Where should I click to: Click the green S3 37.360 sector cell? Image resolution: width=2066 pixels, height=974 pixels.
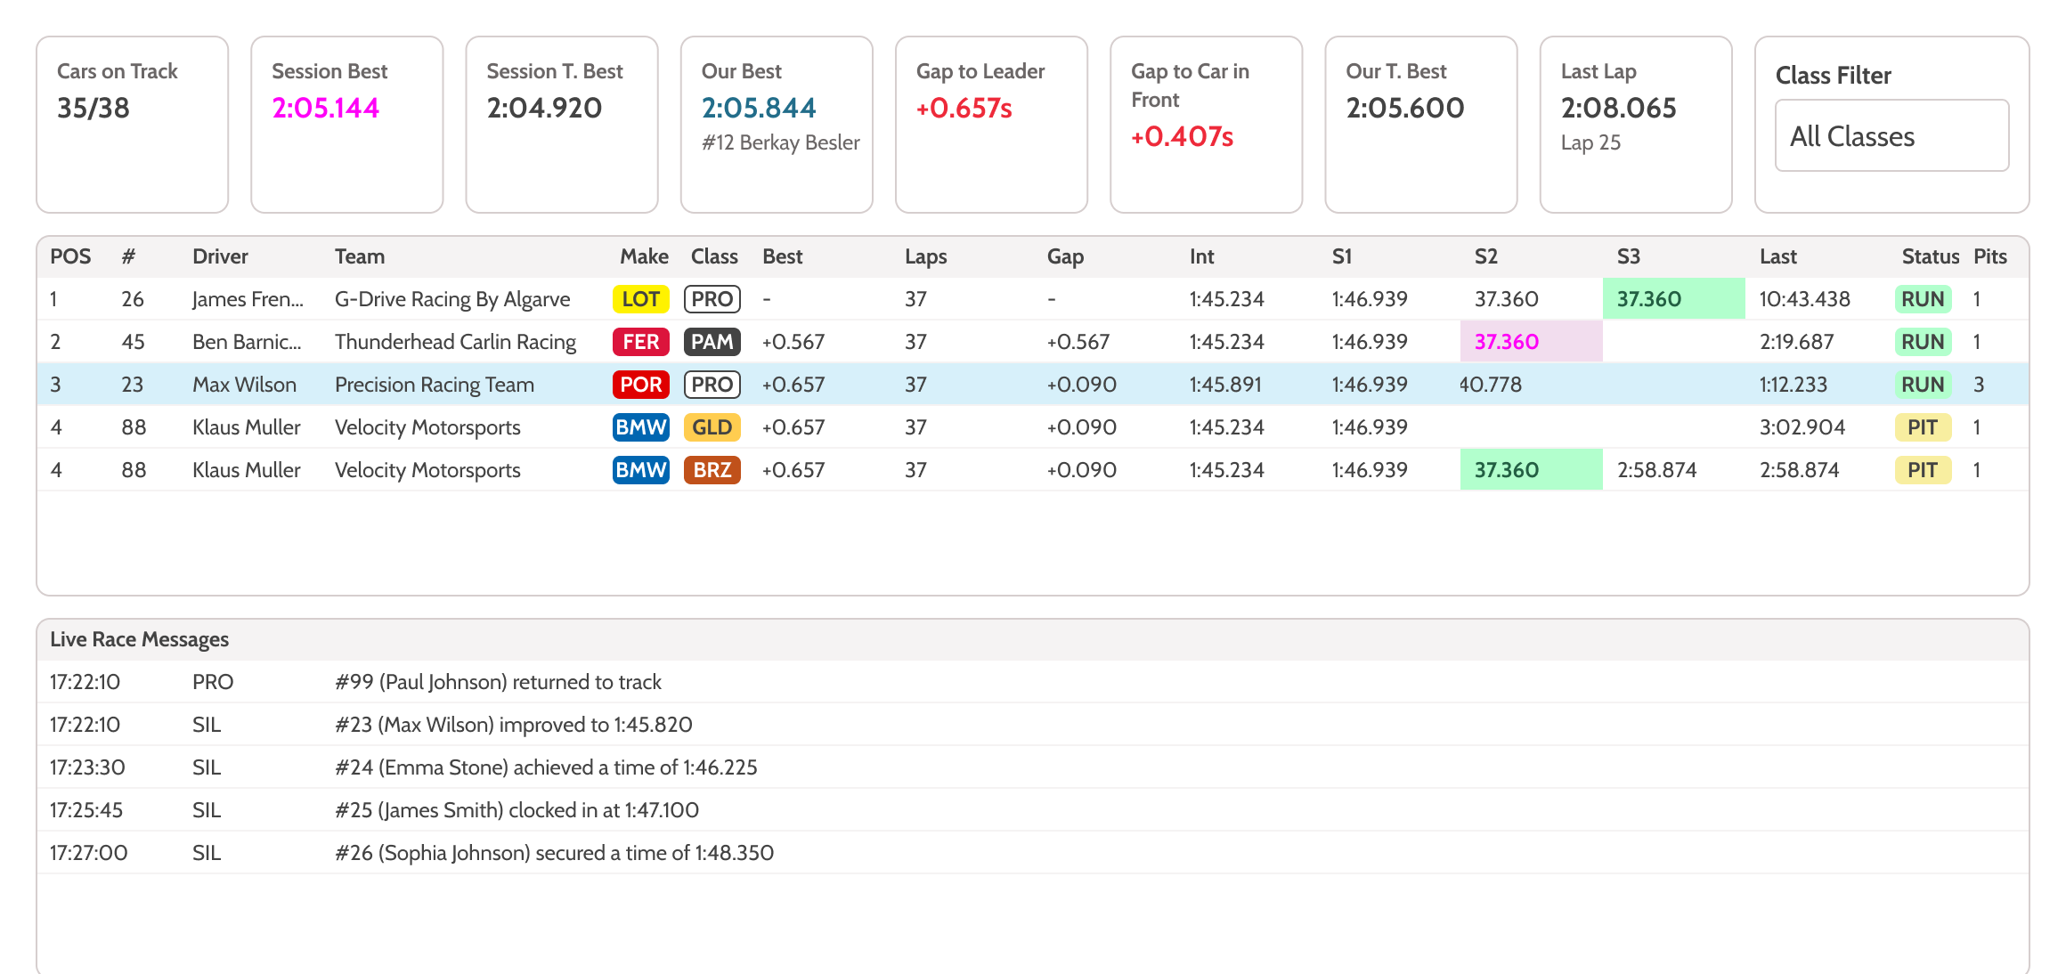tap(1672, 299)
